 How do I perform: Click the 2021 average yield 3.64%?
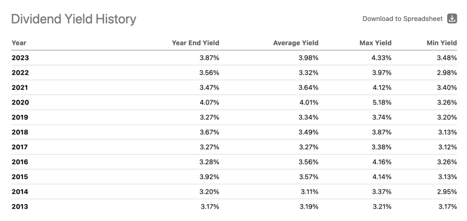pyautogui.click(x=308, y=88)
